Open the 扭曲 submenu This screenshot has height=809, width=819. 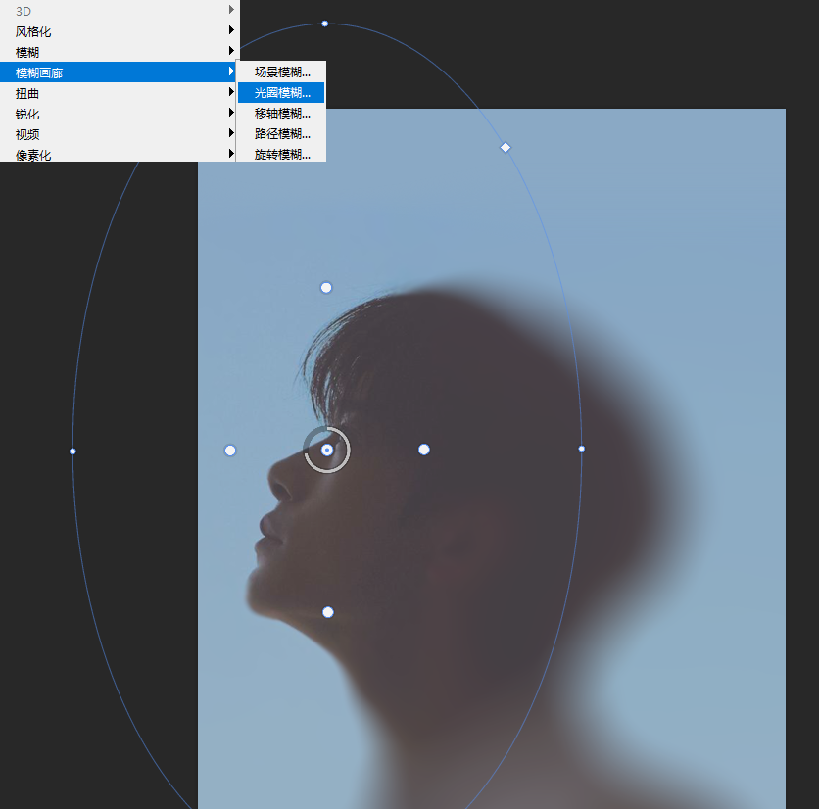coord(120,93)
